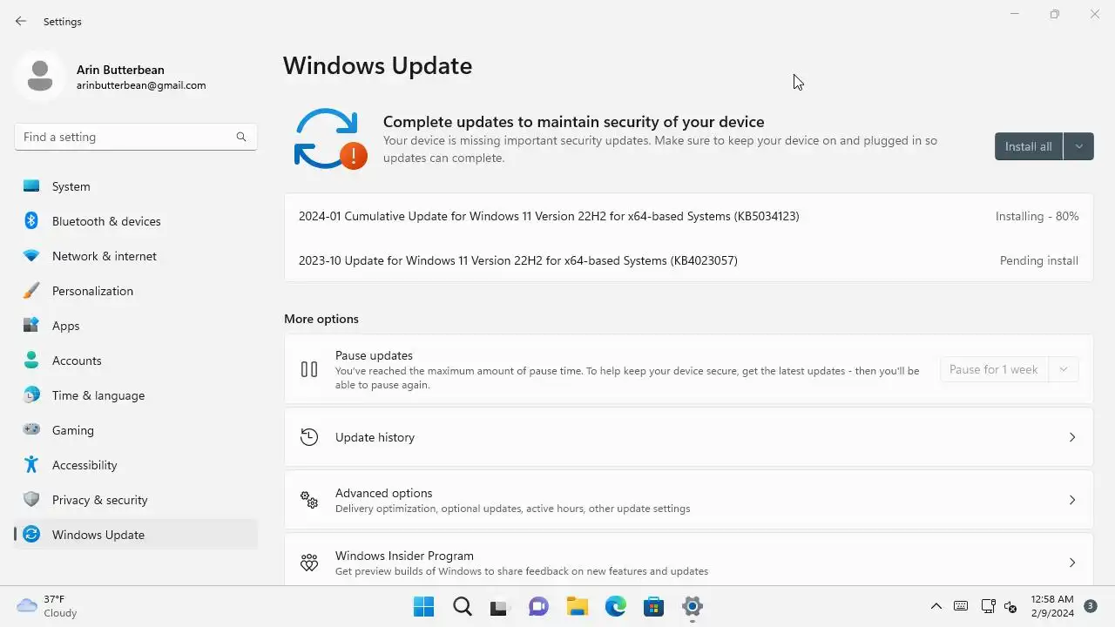Screen dimensions: 1115x627
Task: Click the Time & language clock icon
Action: 31,395
